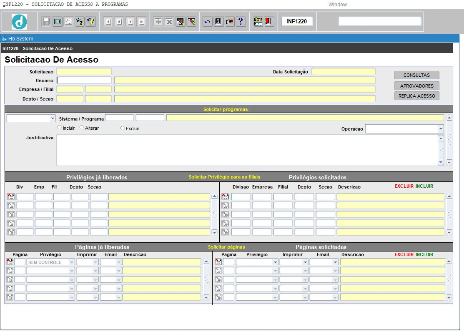Click Solicitar Privilégio para as filiais

[x=225, y=177]
